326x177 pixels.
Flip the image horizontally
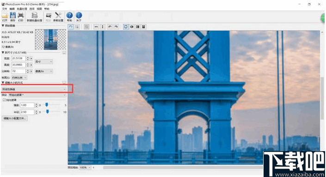pos(96,27)
